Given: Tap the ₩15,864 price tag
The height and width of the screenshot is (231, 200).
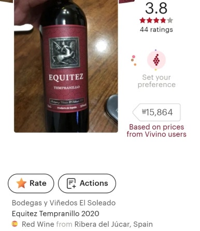Looking at the screenshot, I should [156, 112].
